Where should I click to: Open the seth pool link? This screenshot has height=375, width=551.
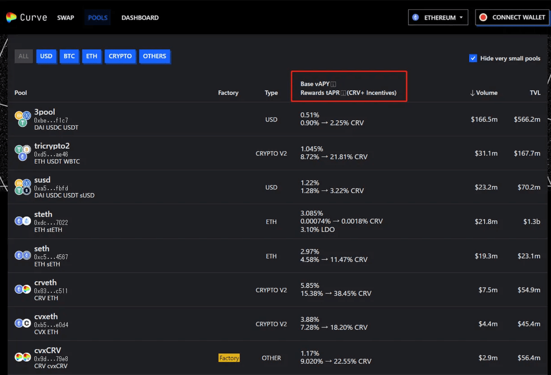click(x=42, y=248)
